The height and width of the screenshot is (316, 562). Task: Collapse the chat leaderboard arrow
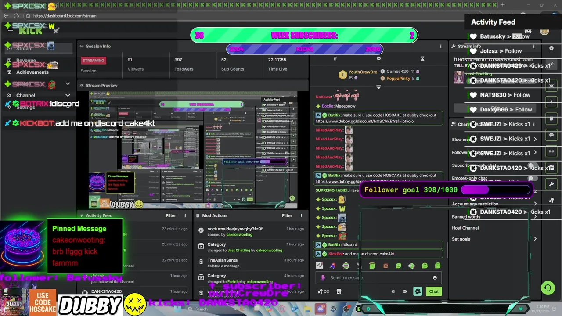tap(378, 87)
